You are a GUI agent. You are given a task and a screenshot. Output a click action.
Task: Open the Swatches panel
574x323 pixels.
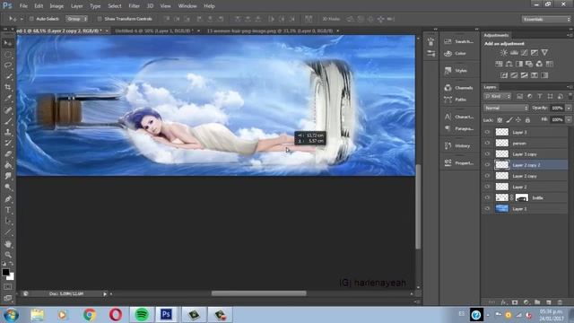pyautogui.click(x=459, y=42)
